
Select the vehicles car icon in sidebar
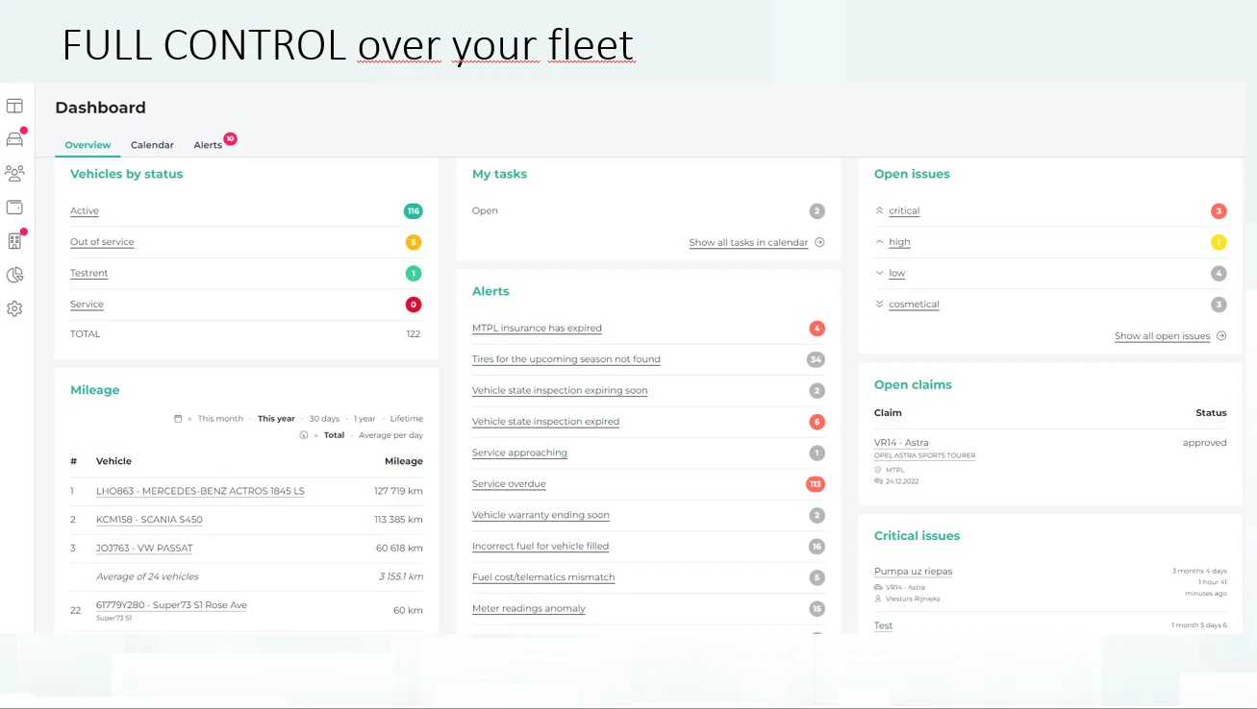pyautogui.click(x=14, y=138)
